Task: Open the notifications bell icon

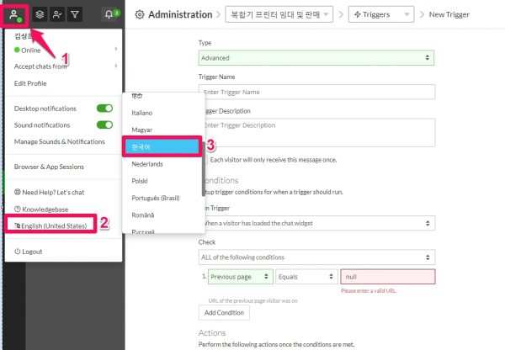Action: tap(109, 14)
